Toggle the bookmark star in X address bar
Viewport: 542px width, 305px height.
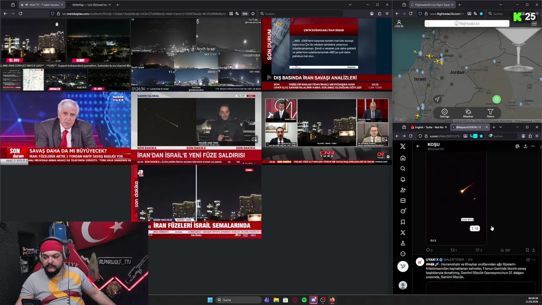pos(481,136)
